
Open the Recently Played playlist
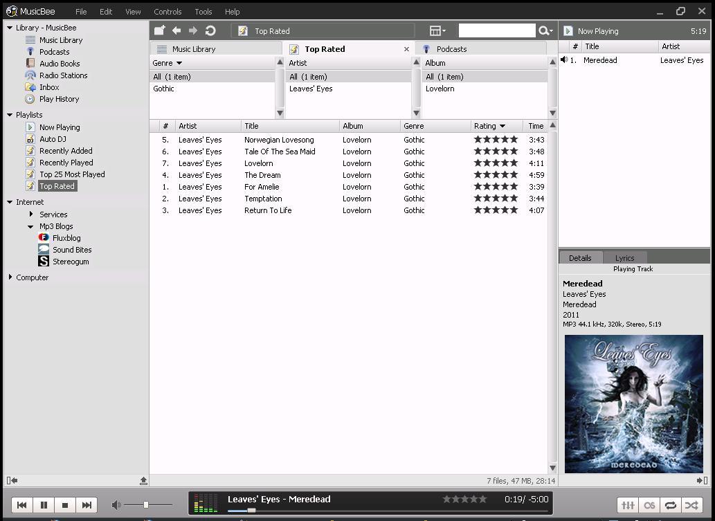pyautogui.click(x=66, y=163)
